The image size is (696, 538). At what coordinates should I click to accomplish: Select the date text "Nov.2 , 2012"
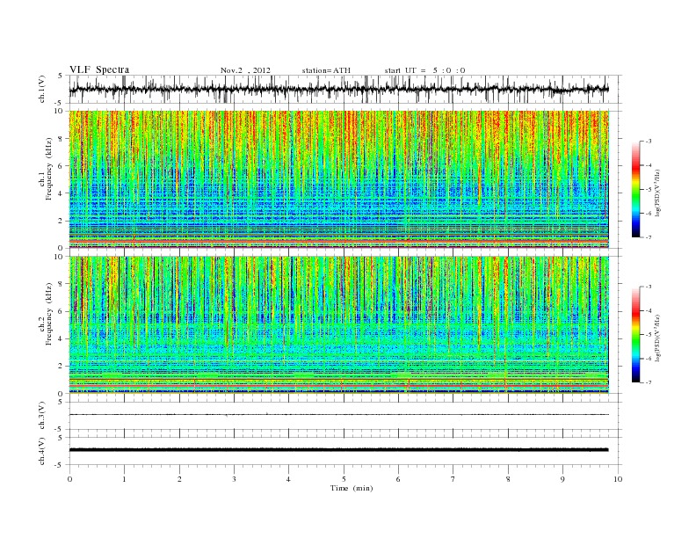point(245,70)
